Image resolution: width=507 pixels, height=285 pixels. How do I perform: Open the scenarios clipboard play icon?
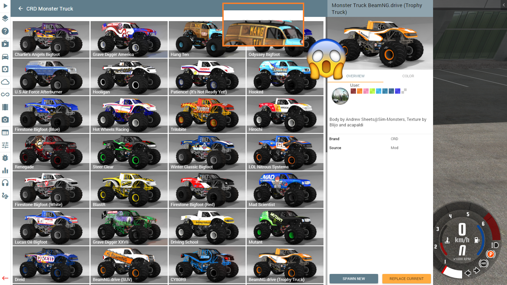(5, 44)
